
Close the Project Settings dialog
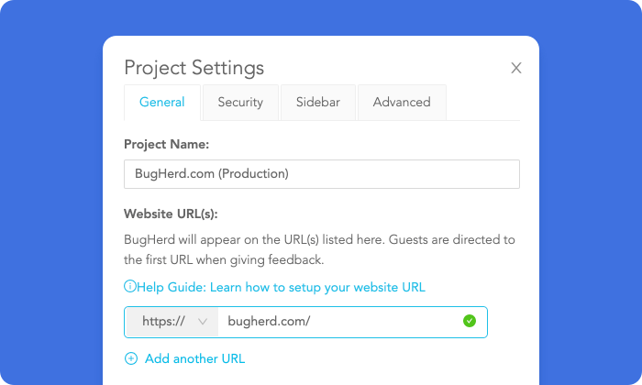tap(516, 68)
